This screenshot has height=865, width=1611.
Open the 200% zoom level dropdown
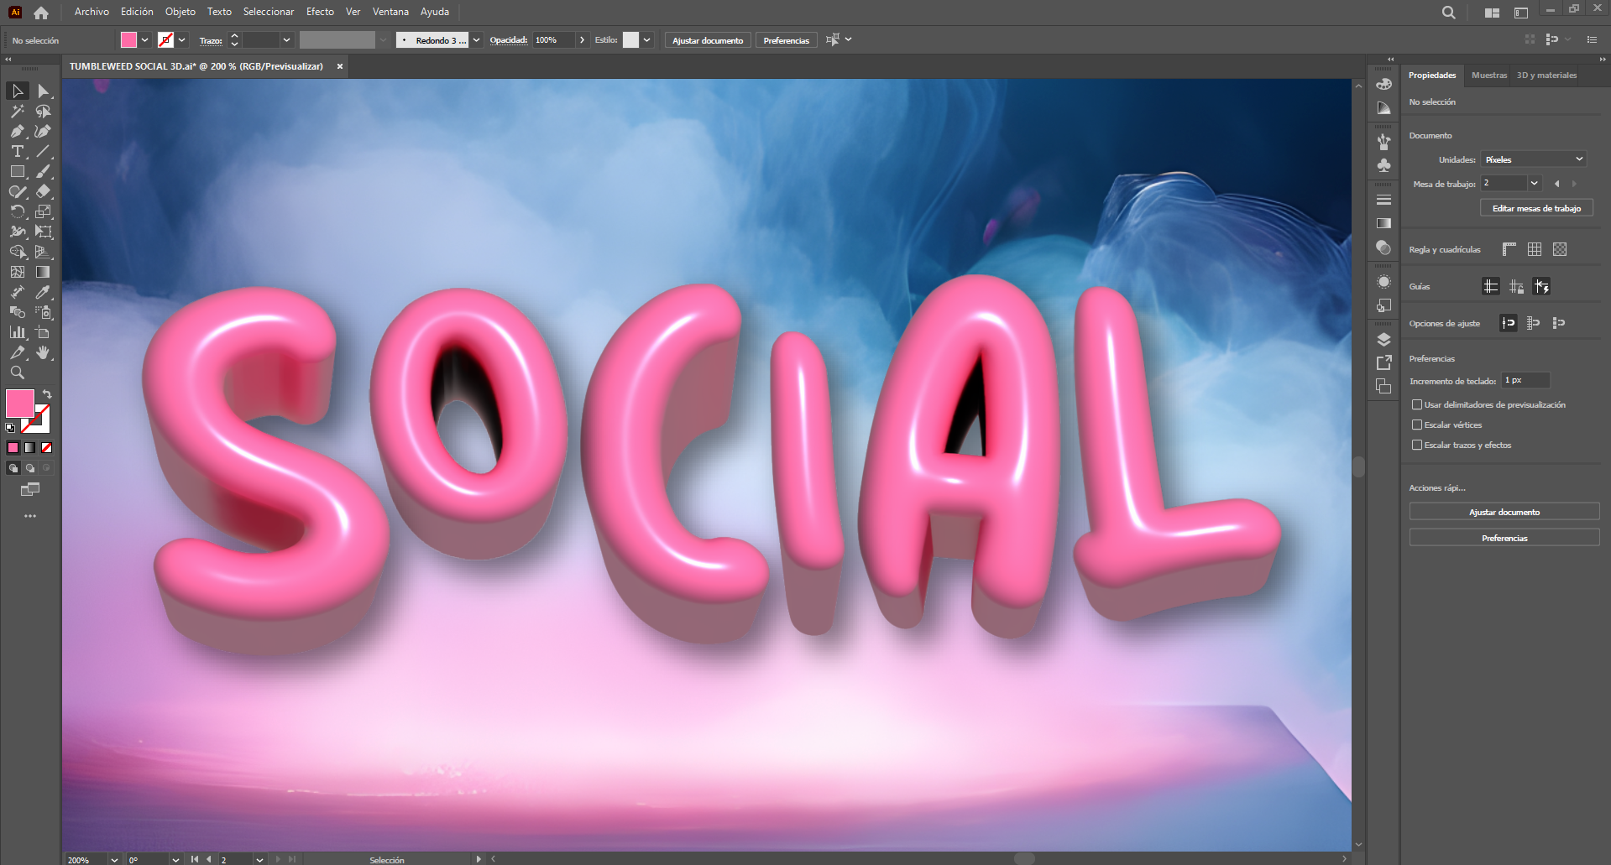114,859
